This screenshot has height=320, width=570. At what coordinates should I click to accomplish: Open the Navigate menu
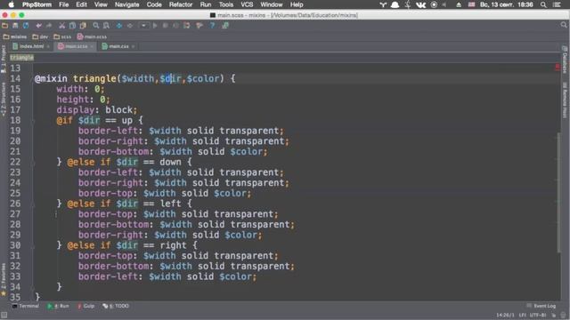tap(126, 4)
